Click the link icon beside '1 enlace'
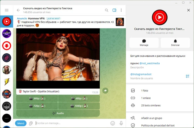The image size is (194, 128). [133, 98]
